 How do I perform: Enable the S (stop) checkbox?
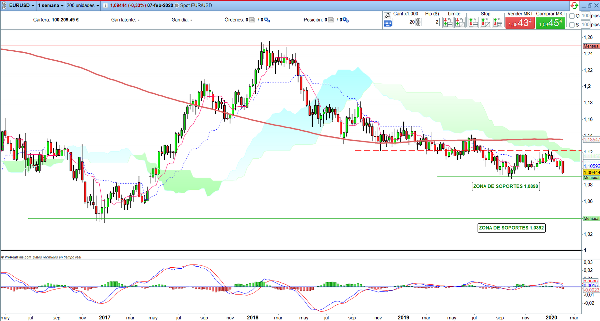(x=572, y=25)
